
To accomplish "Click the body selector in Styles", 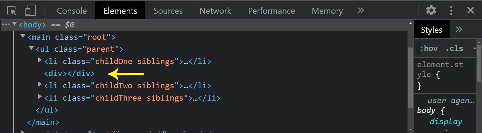I will [426, 110].
